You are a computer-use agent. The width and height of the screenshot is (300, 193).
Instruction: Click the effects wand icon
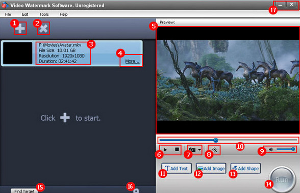[x=214, y=150]
